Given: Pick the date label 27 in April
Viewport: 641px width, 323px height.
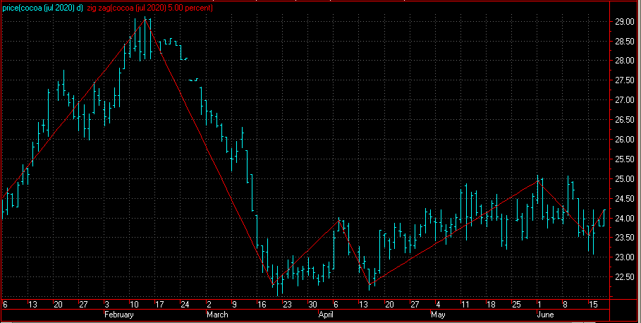Looking at the screenshot, I should coord(415,305).
